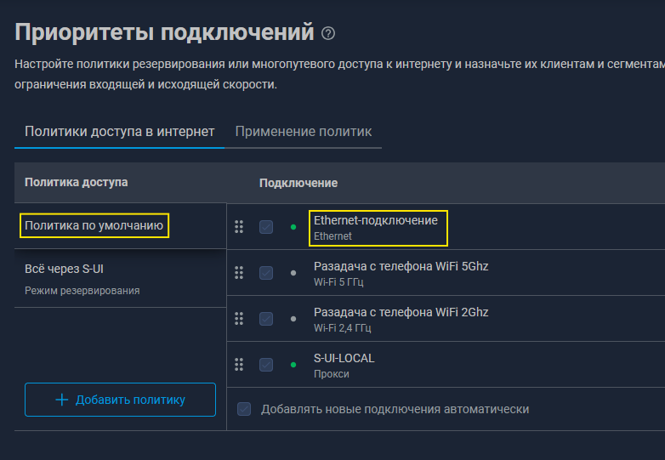The height and width of the screenshot is (460, 665).
Task: Click drag handle for Раздача WiFi 5Ghz row
Action: pyautogui.click(x=239, y=273)
